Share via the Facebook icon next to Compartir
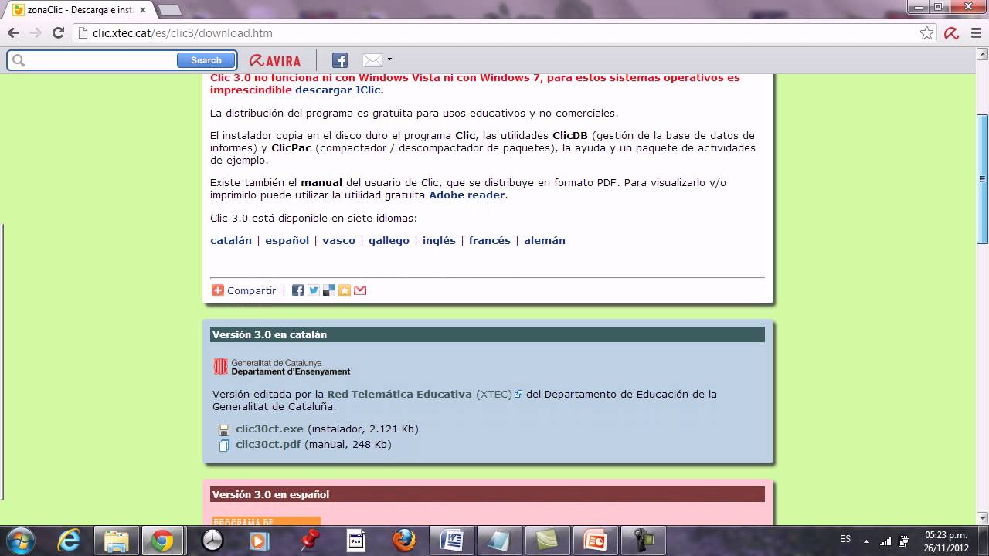Image resolution: width=989 pixels, height=556 pixels. coord(298,290)
